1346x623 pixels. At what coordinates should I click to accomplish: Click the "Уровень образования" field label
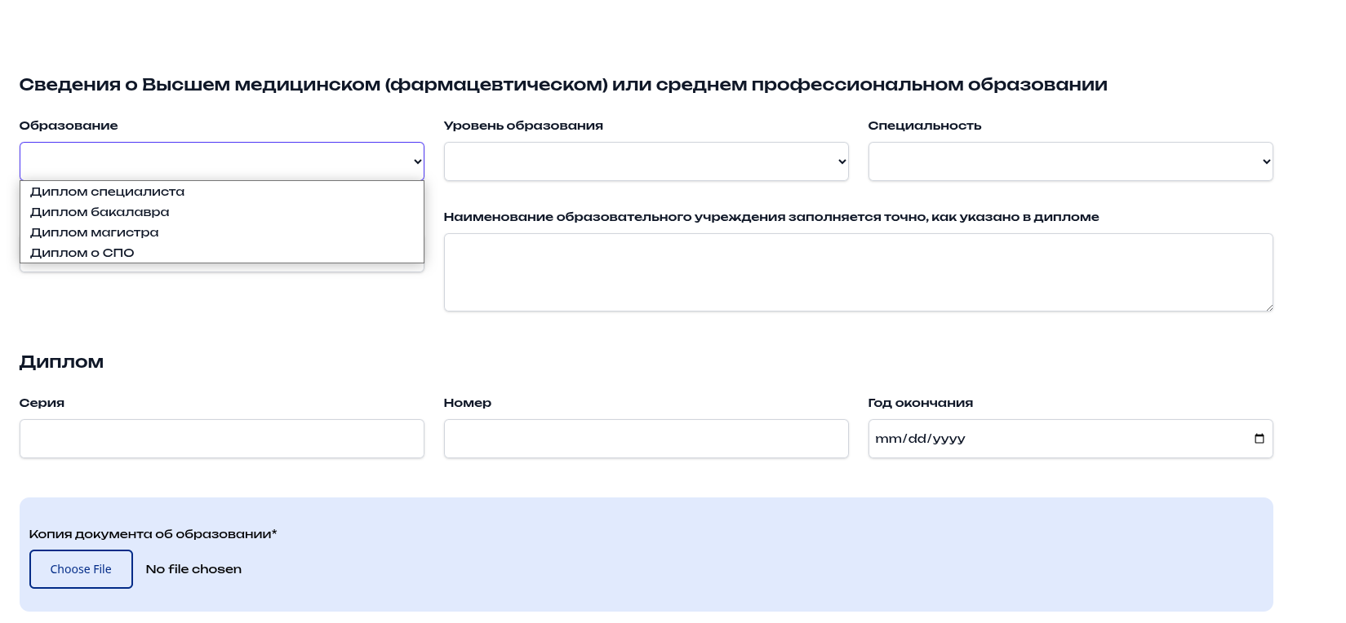coord(523,126)
